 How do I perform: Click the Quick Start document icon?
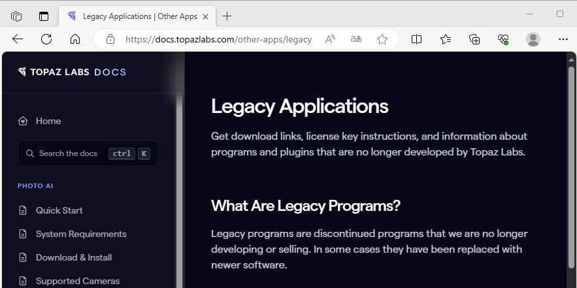pos(23,210)
